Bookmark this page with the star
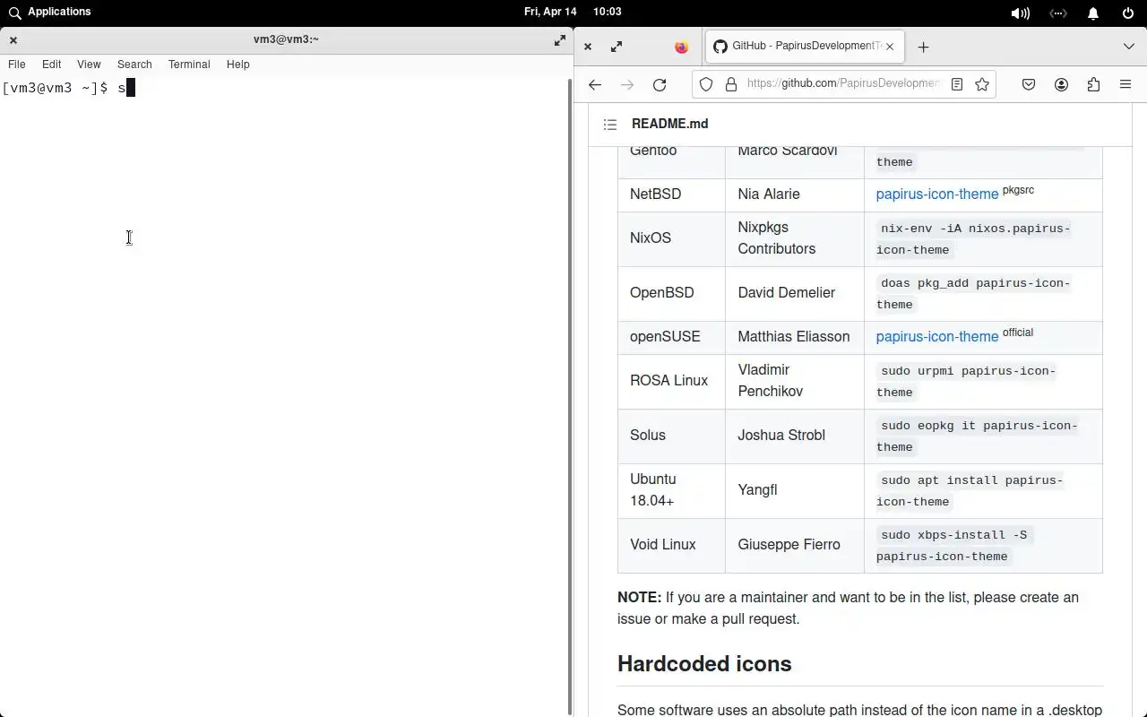1147x717 pixels. [x=982, y=84]
